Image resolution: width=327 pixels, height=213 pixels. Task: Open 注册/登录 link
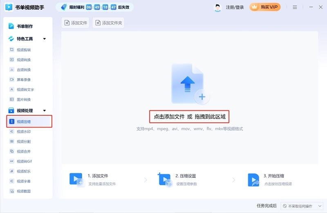235,7
